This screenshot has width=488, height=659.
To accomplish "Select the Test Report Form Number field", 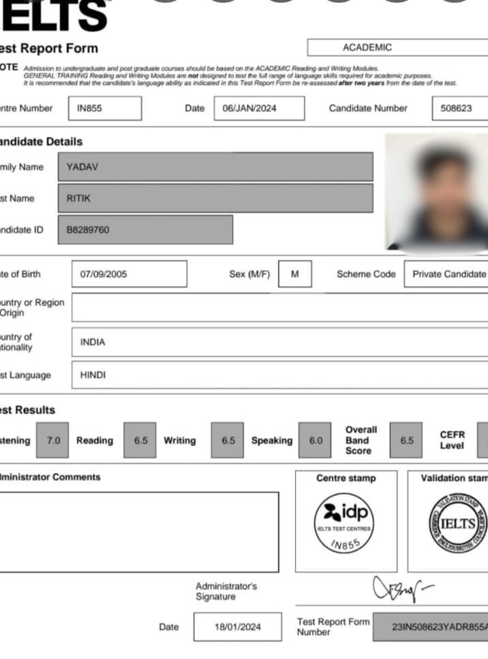I will [431, 627].
